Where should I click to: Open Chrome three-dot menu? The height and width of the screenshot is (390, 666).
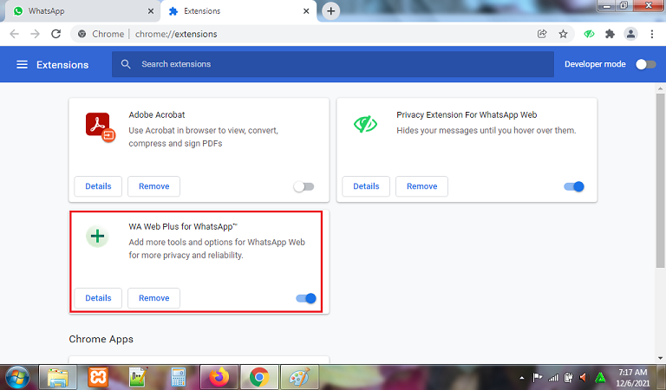click(652, 34)
